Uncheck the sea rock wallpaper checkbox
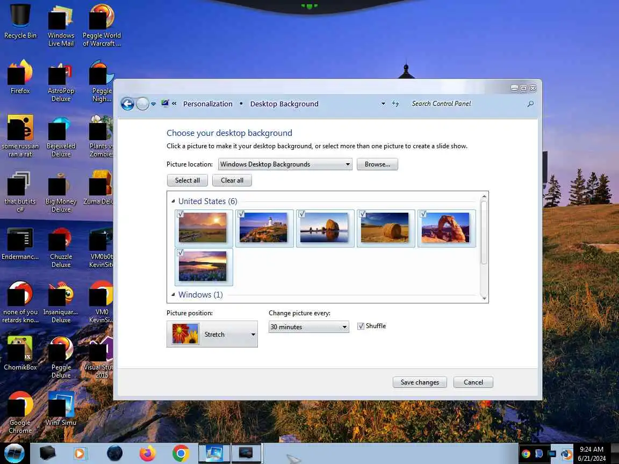This screenshot has width=619, height=464. (x=301, y=214)
